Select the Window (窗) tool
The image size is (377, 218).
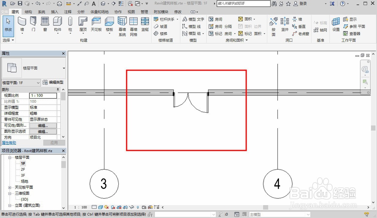[x=45, y=24]
